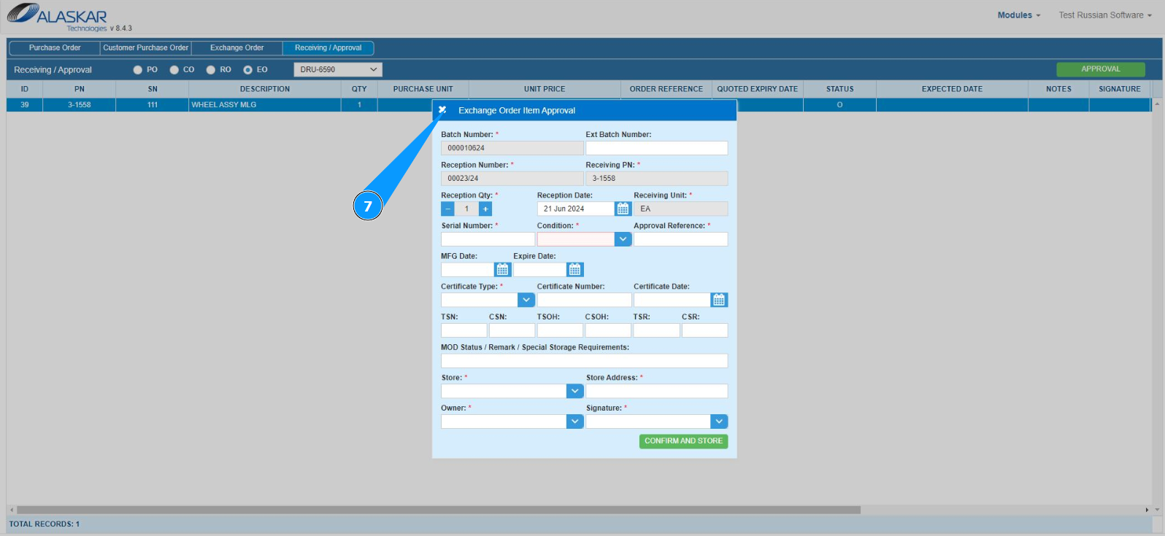Click the Expire Date text field

click(540, 270)
